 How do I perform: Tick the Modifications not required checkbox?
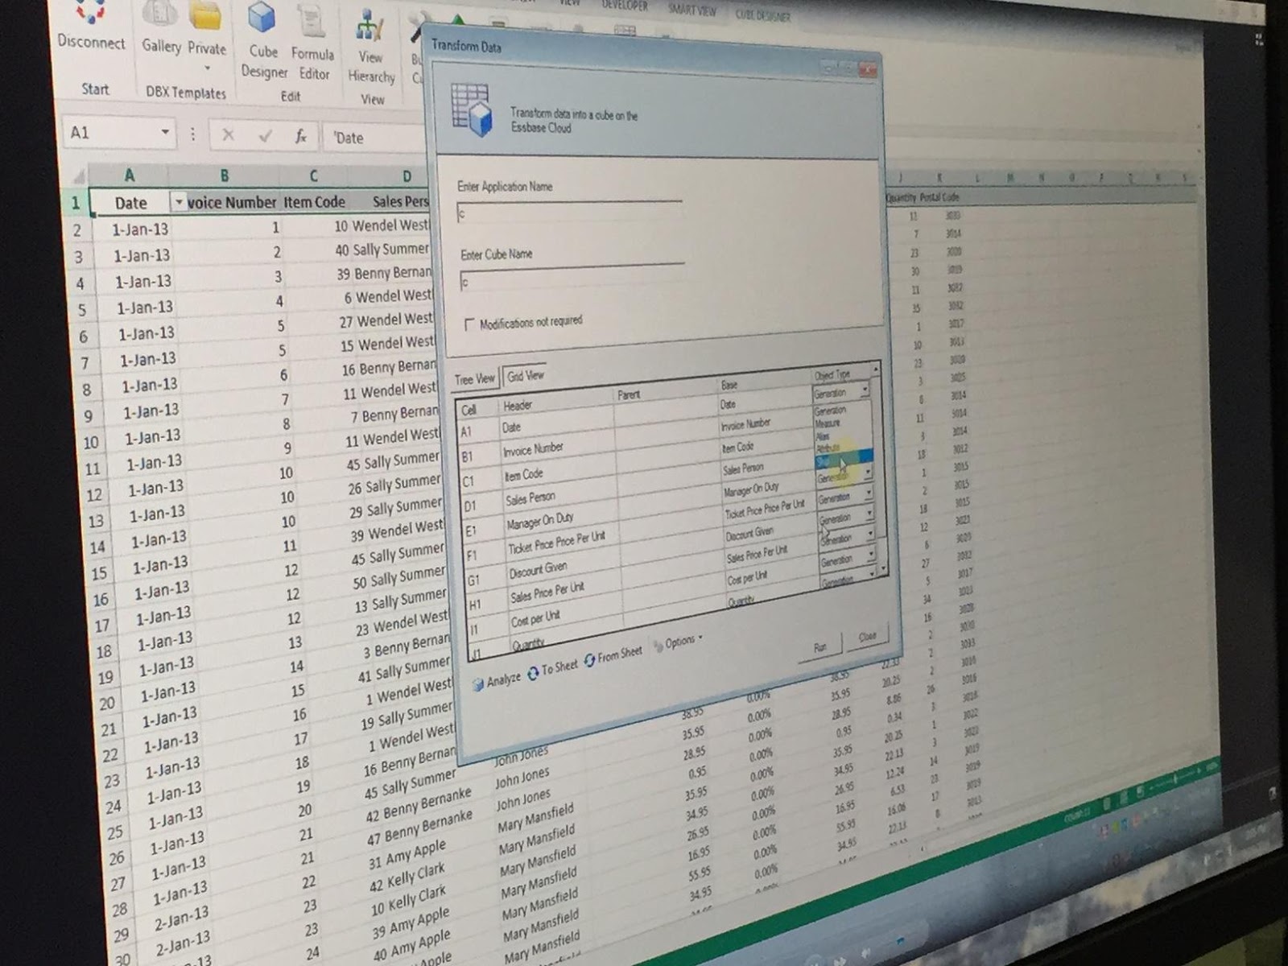point(469,324)
